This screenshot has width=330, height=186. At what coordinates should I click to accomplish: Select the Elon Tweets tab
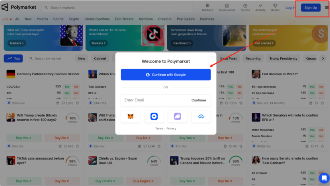pos(124,19)
